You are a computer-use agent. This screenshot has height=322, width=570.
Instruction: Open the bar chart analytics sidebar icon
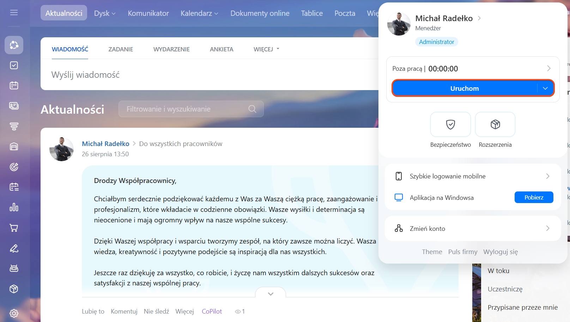(14, 207)
